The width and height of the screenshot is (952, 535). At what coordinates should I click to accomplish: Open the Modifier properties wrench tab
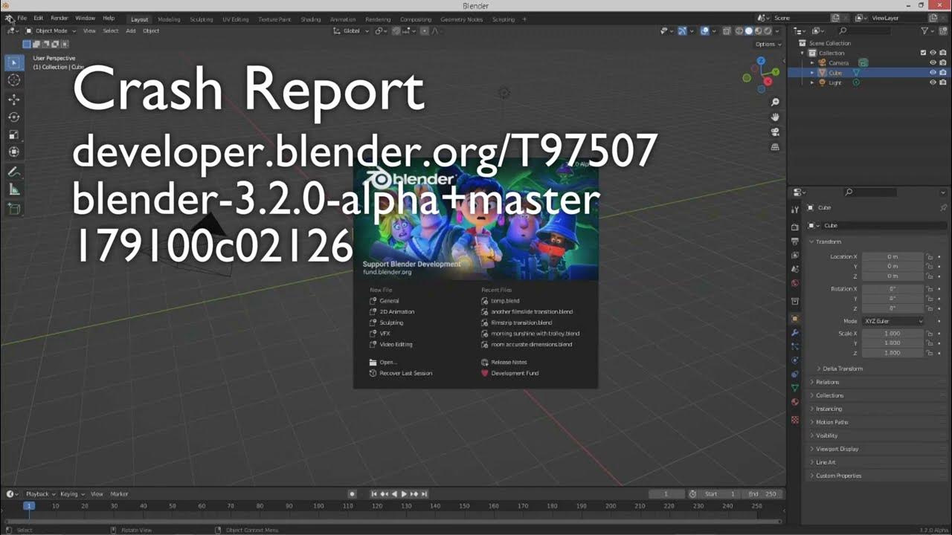tap(795, 332)
